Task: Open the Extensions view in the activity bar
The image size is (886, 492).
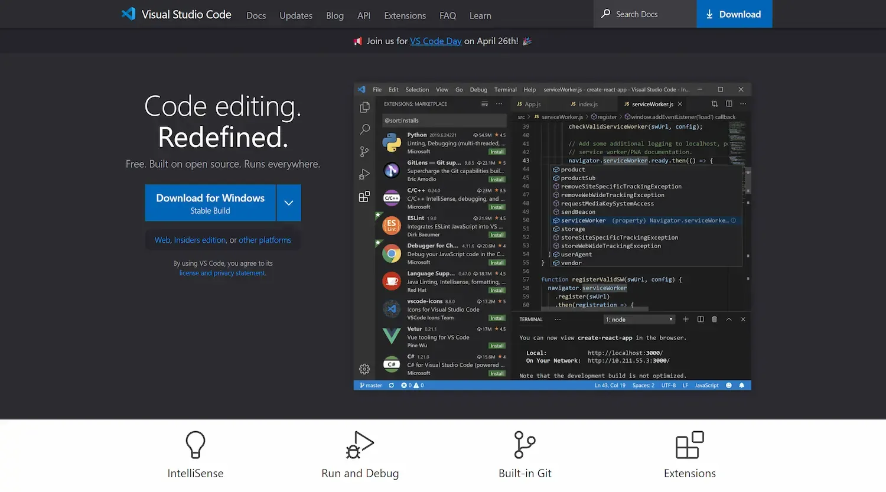Action: [364, 197]
